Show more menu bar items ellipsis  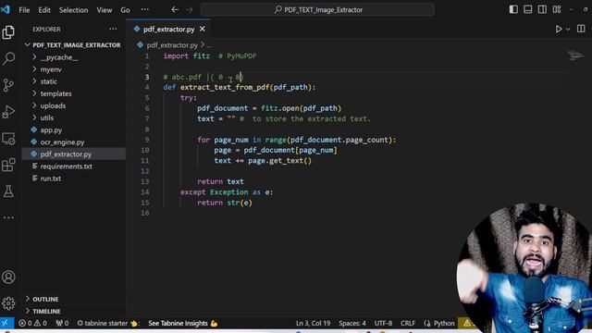145,10
